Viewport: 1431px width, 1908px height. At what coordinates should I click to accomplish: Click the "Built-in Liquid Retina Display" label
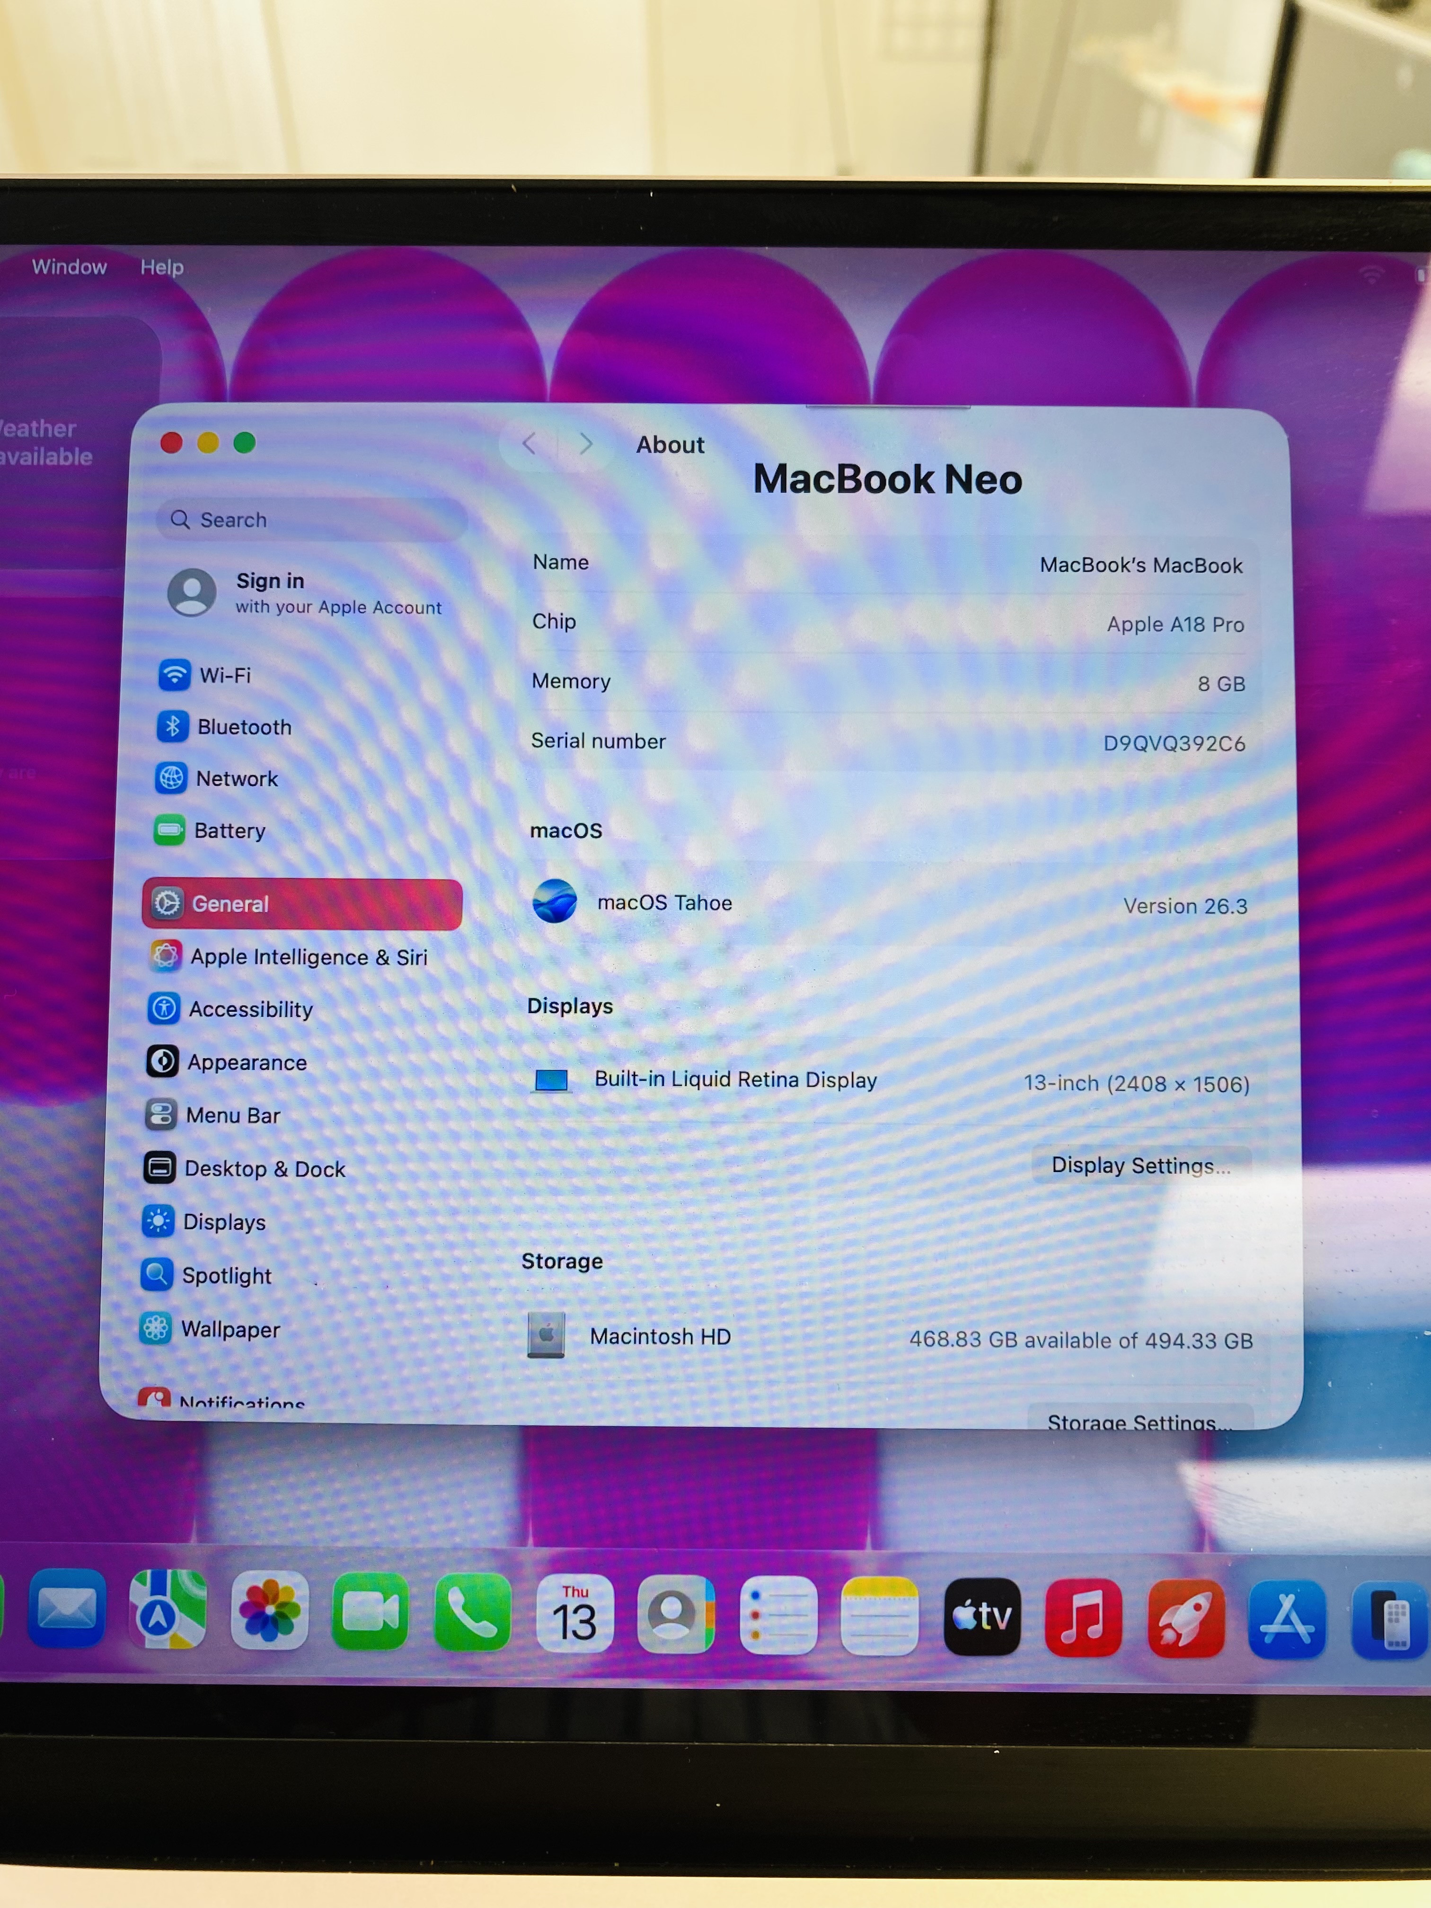tap(736, 1079)
